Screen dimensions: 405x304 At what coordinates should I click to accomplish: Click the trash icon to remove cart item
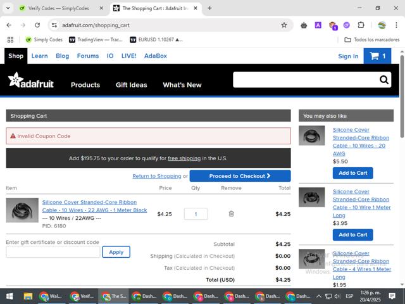pyautogui.click(x=231, y=214)
